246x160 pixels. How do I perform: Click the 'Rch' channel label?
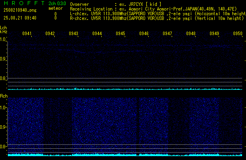coord(4,96)
